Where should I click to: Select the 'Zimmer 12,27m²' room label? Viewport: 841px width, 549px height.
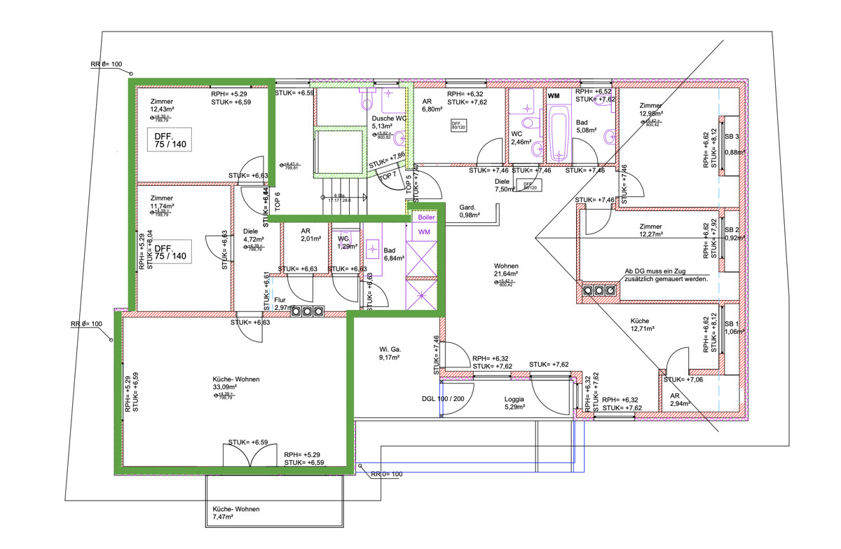652,230
